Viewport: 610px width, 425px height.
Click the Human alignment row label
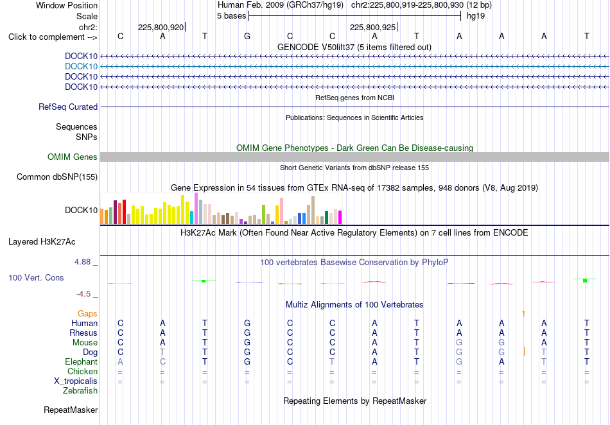click(84, 323)
